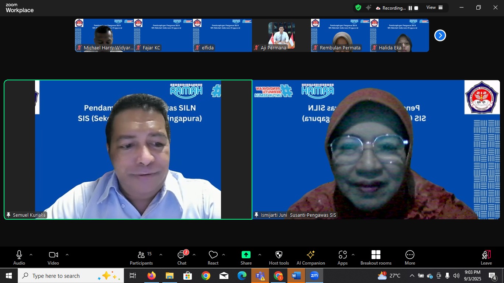Click the green Share screen button
The height and width of the screenshot is (283, 504).
click(x=246, y=258)
